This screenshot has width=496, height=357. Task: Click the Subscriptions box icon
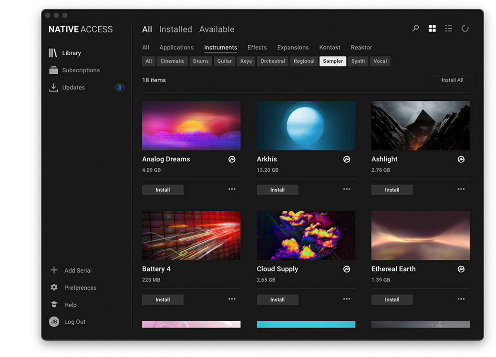[53, 70]
